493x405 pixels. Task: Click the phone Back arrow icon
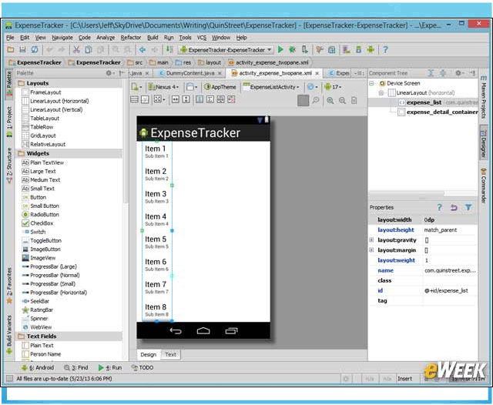[176, 330]
